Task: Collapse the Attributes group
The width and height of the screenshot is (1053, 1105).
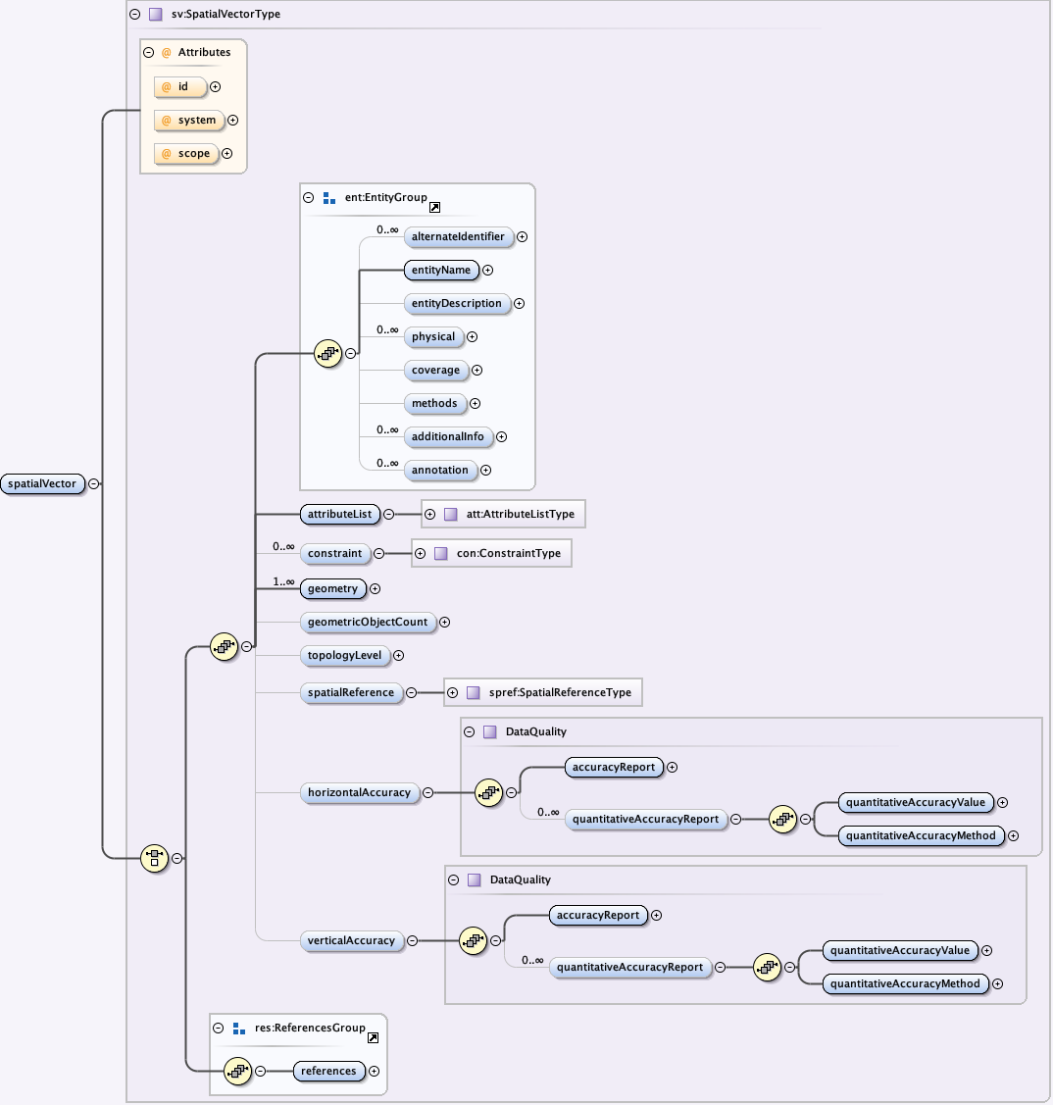Action: tap(149, 53)
